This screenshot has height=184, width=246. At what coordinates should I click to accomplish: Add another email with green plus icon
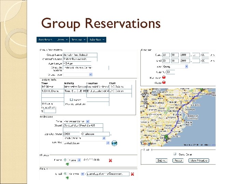[x=67, y=178]
